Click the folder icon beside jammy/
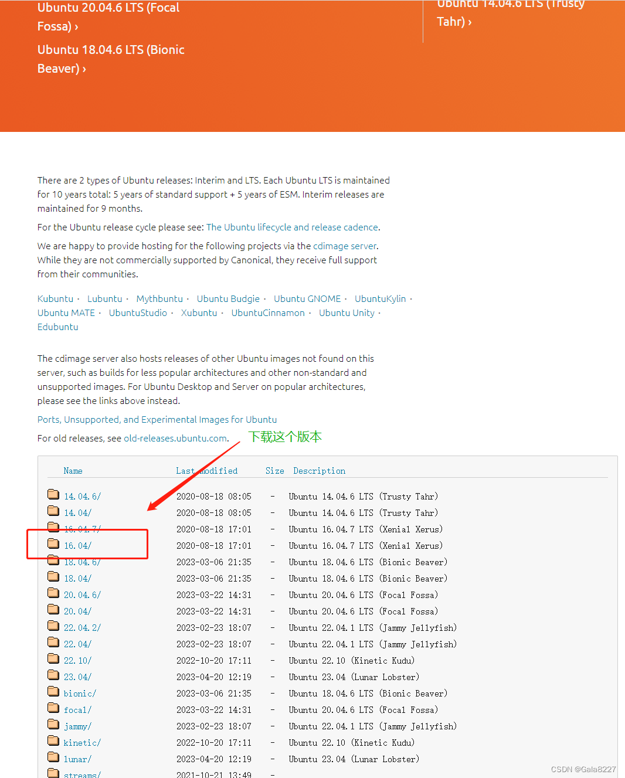This screenshot has height=778, width=625. [53, 723]
